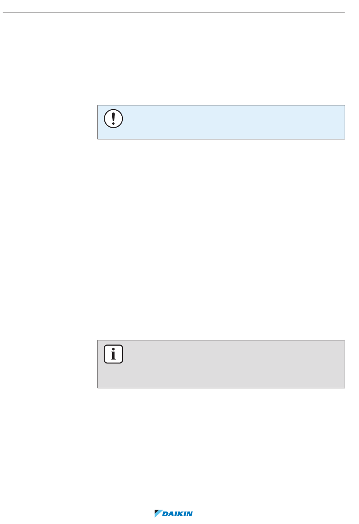Image resolution: width=359 pixels, height=524 pixels.
Task: Click the exclamation mark notice icon
Action: [x=113, y=118]
